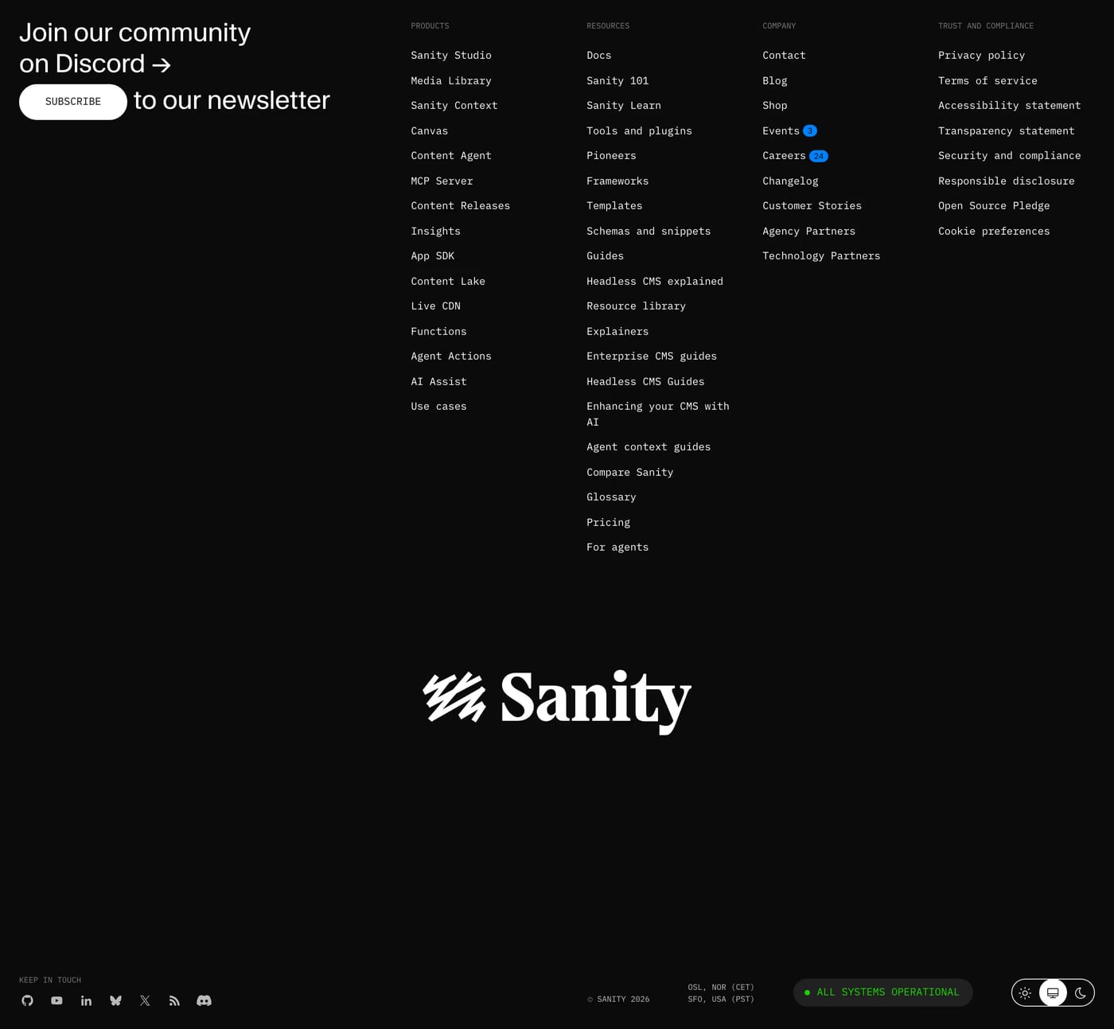Open App SDK link
Viewport: 1114px width, 1029px height.
[x=433, y=255]
